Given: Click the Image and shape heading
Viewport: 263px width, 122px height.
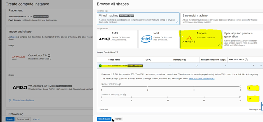Looking at the screenshot, I should coord(20,32).
